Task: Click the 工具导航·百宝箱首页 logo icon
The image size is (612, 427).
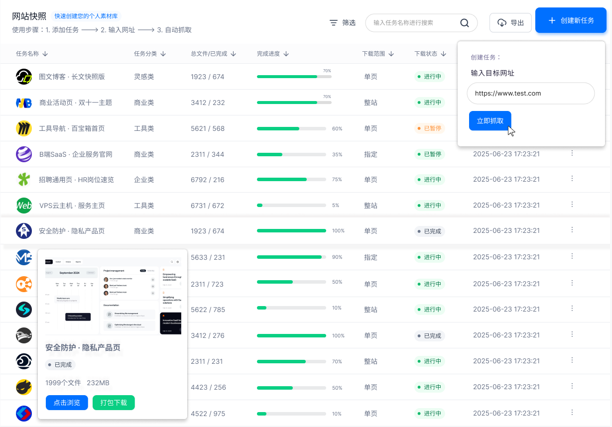Action: 24,128
